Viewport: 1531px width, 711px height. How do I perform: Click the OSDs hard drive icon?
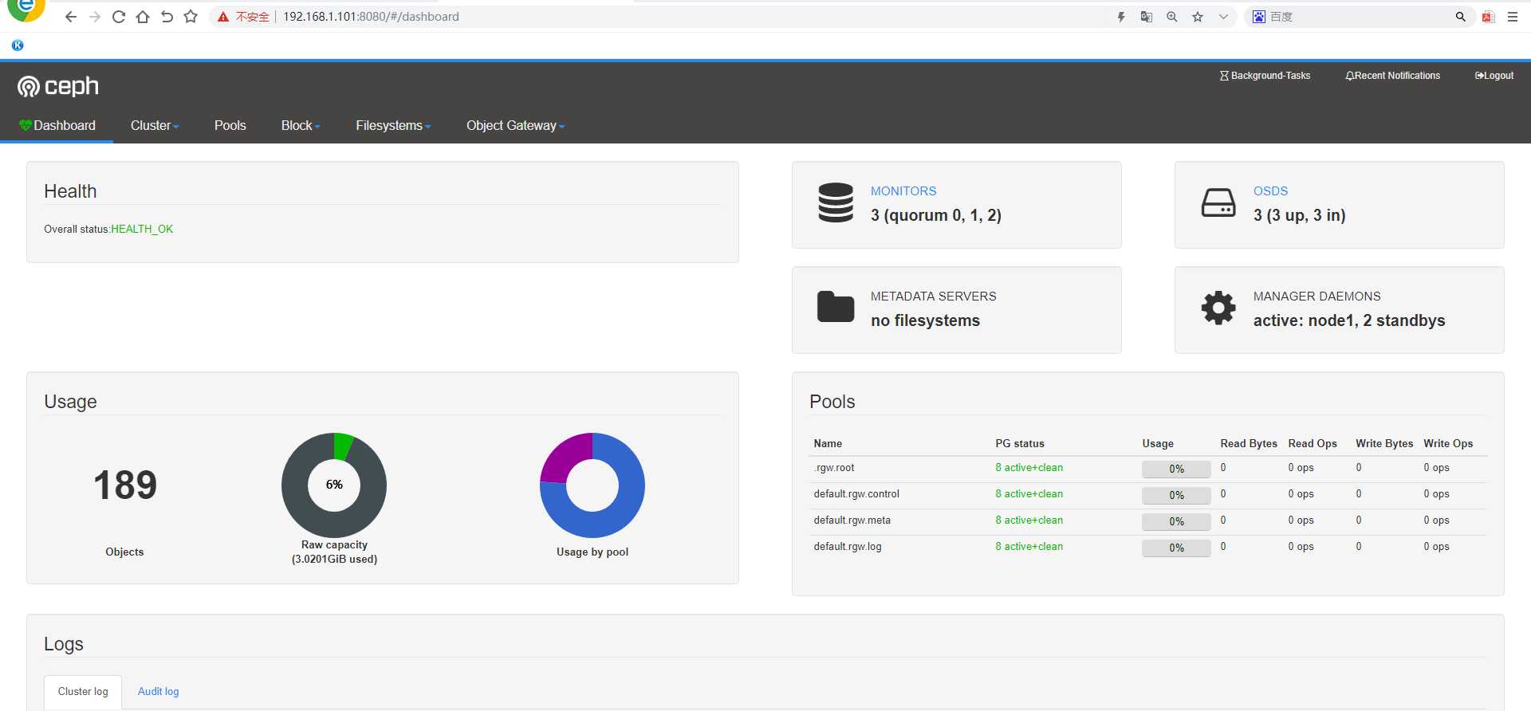tap(1218, 202)
